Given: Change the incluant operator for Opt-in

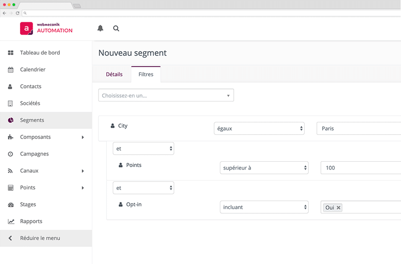Looking at the screenshot, I should pyautogui.click(x=264, y=207).
